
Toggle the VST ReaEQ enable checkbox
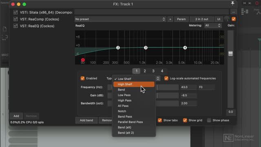[15, 26]
